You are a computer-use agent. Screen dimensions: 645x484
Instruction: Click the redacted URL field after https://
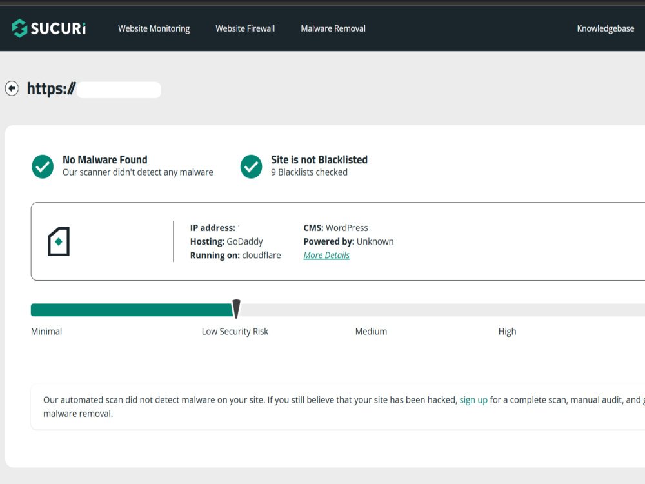[119, 90]
